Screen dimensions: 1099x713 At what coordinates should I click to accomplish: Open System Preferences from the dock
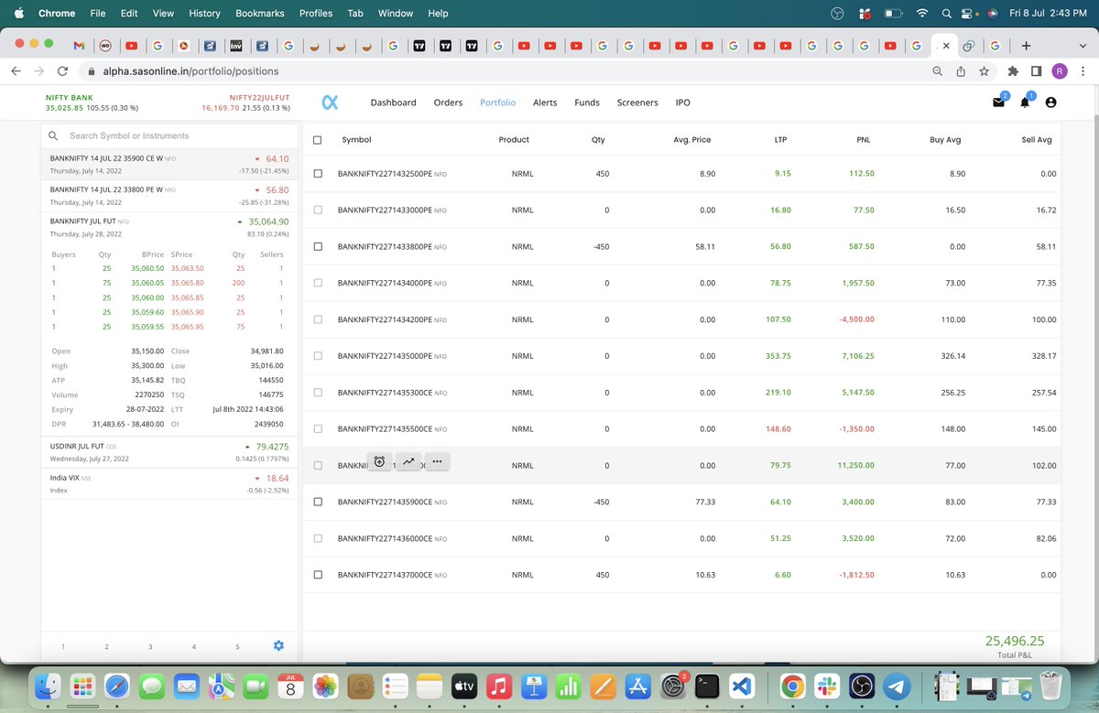673,686
